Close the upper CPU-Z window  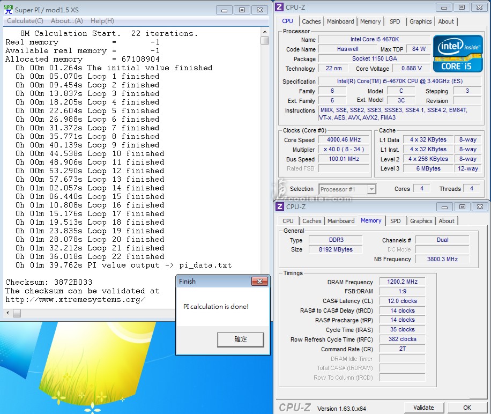tap(479, 8)
